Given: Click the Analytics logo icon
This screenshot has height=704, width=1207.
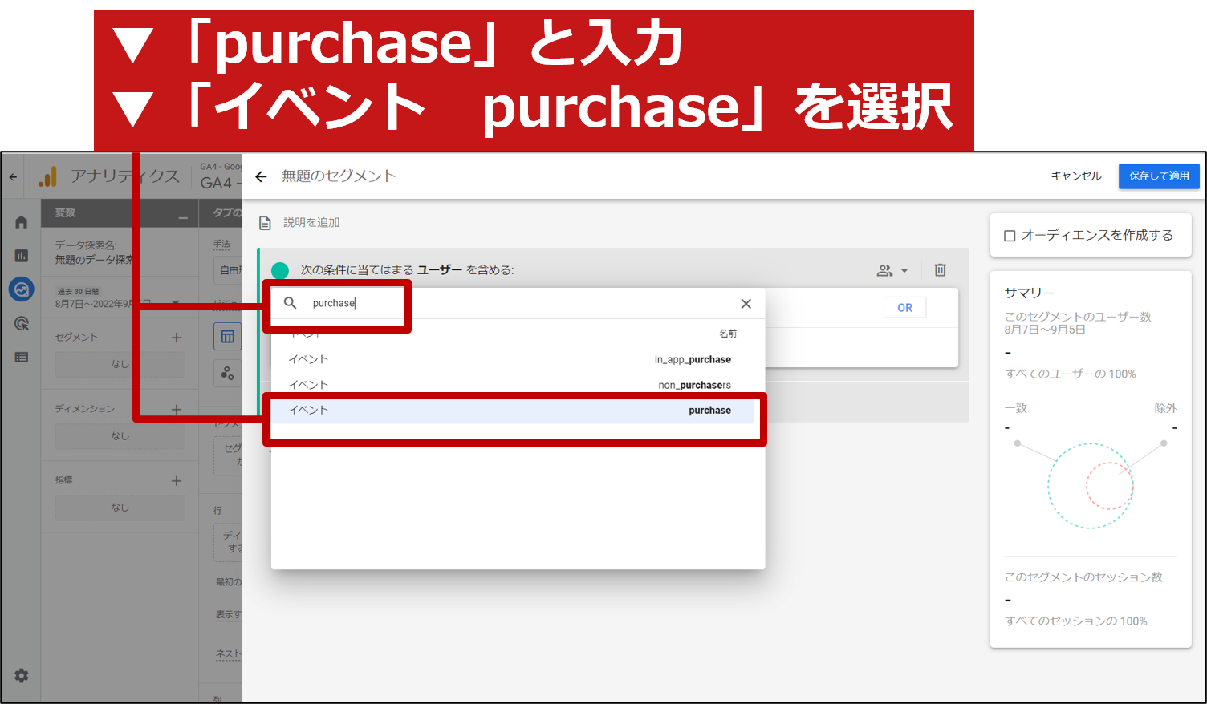Looking at the screenshot, I should [48, 176].
